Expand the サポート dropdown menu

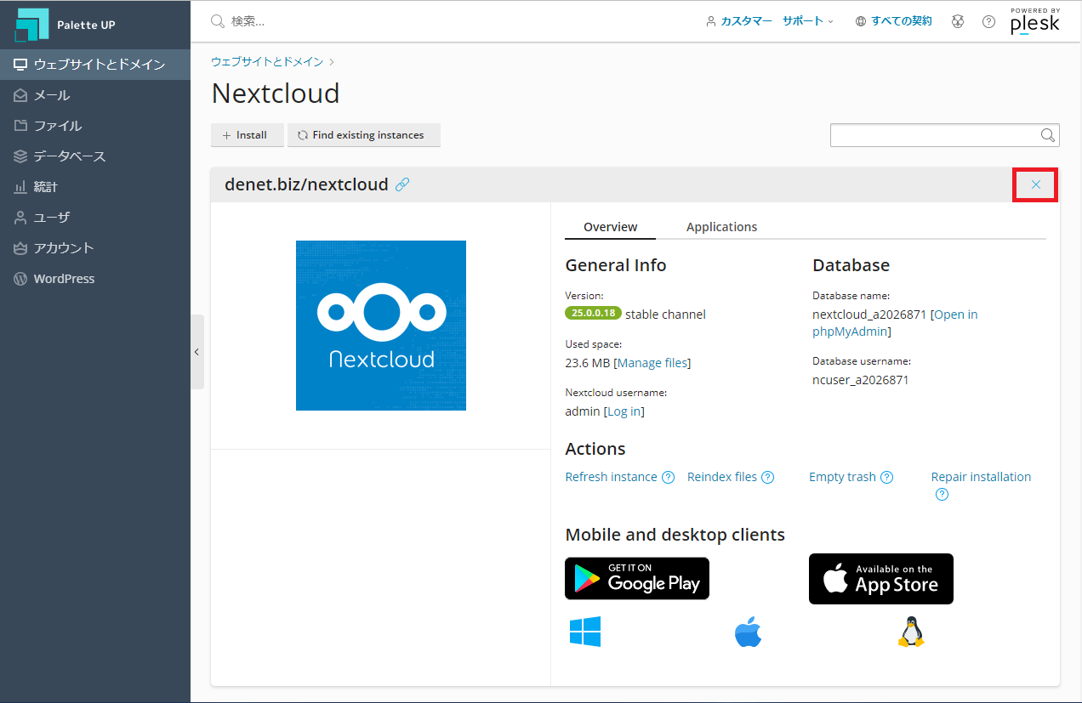point(808,21)
